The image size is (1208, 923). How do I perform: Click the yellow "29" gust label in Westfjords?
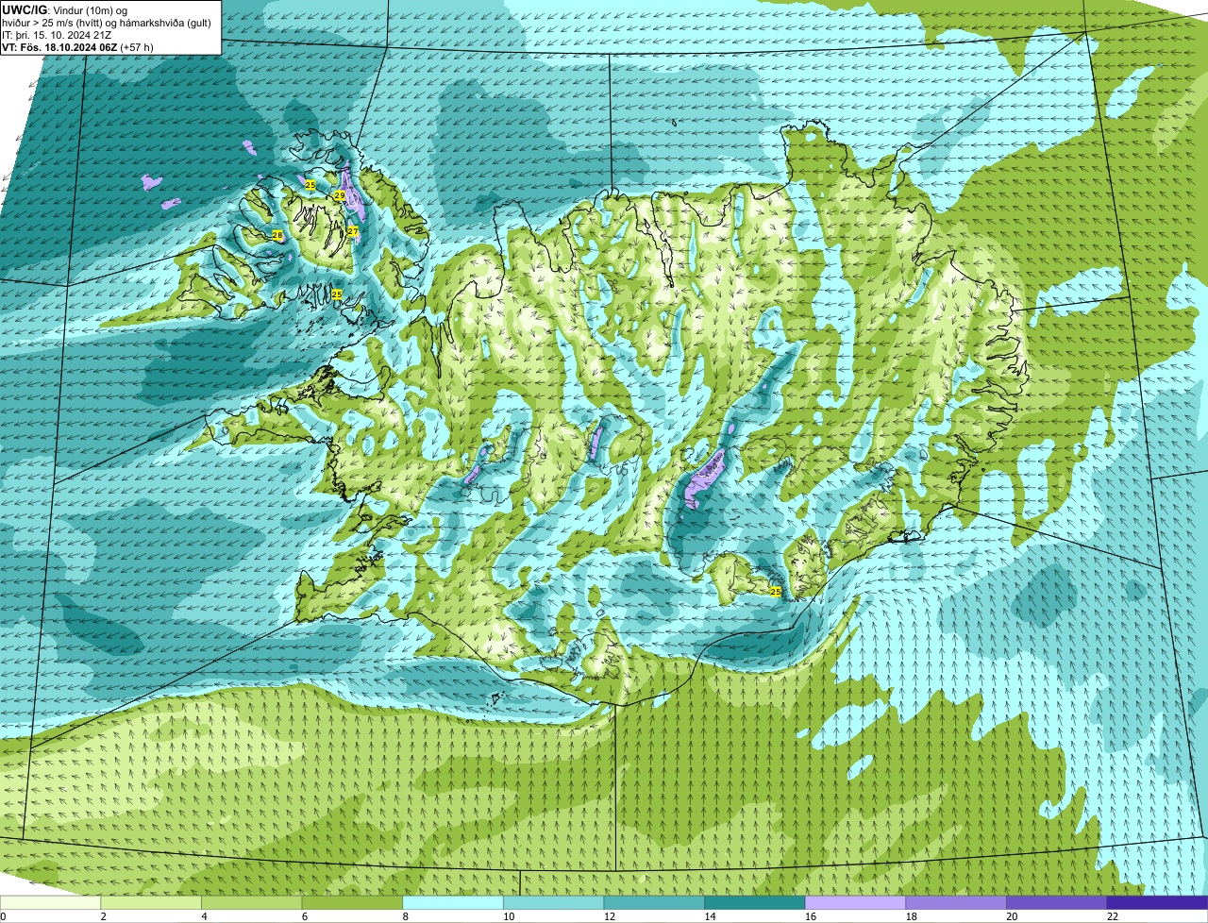point(340,195)
